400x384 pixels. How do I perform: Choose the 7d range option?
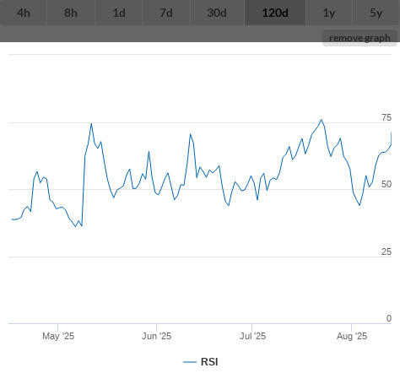tap(166, 13)
